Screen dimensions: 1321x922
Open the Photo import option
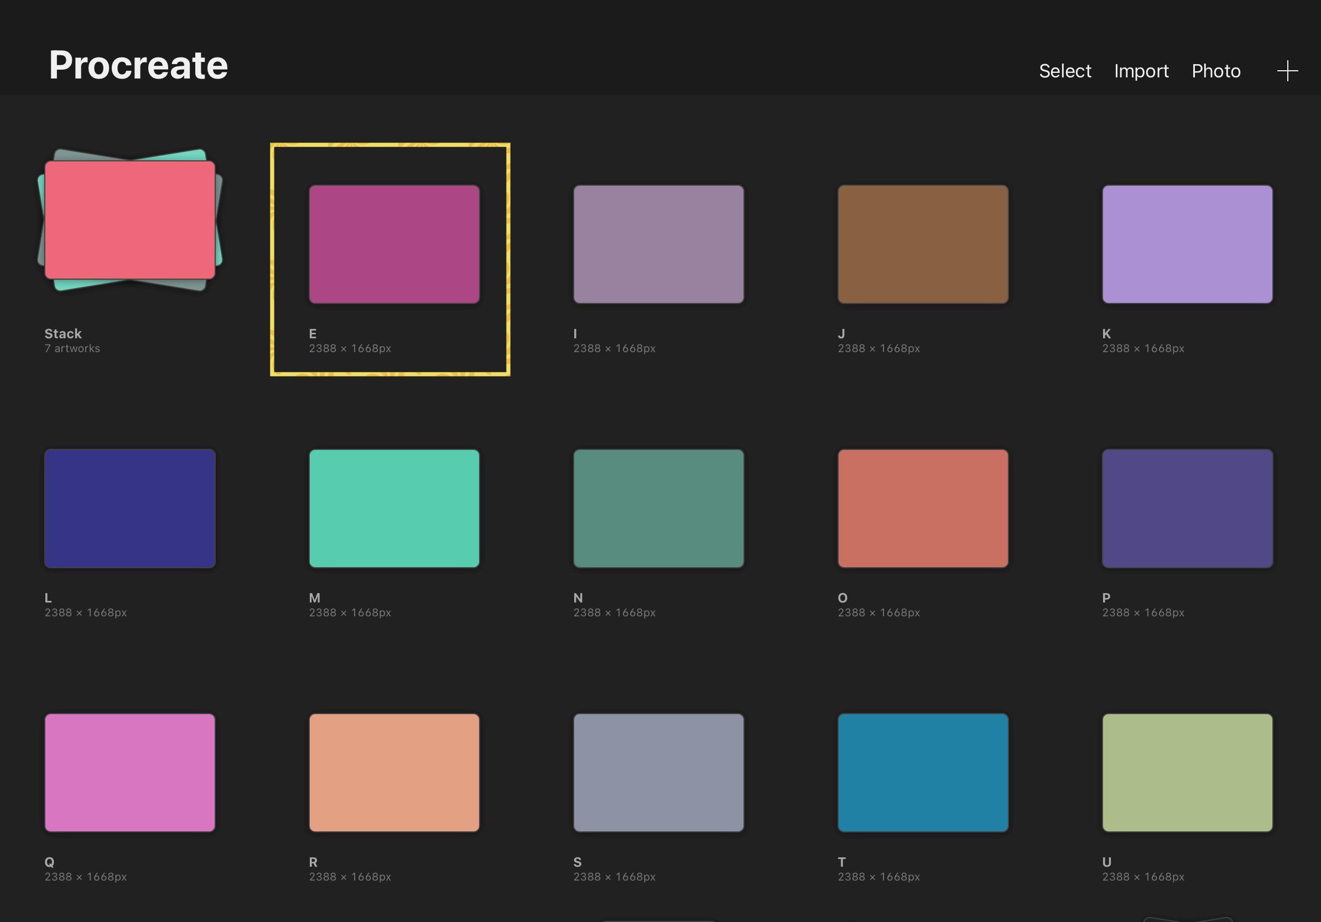coord(1216,71)
